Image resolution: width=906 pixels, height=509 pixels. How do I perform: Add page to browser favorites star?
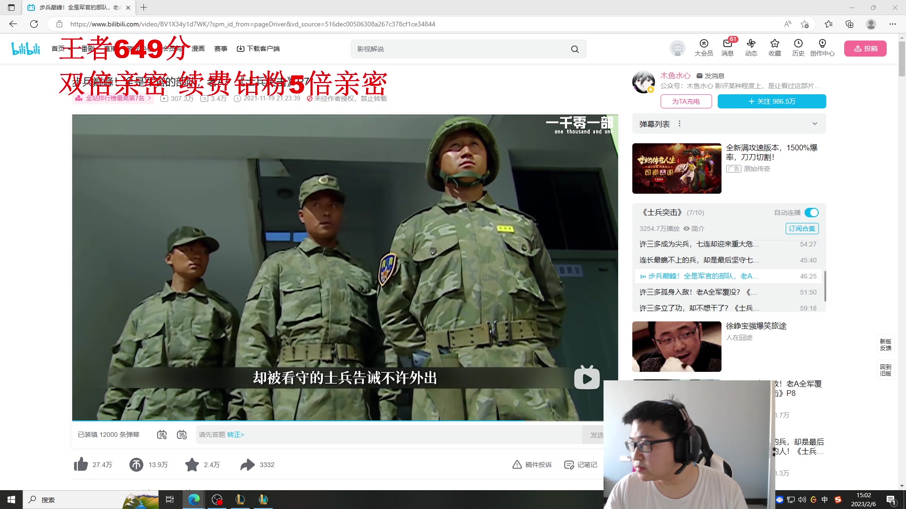pyautogui.click(x=805, y=24)
